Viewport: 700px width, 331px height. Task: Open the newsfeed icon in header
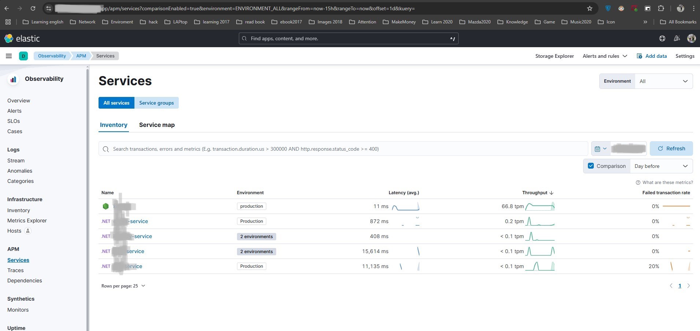(x=677, y=38)
